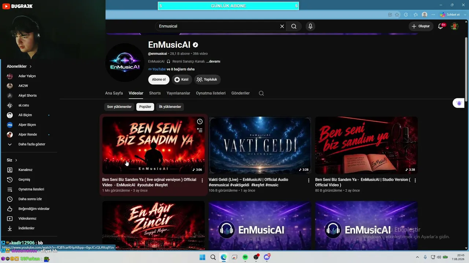Viewport: 469px width, 263px height.
Task: Open the browser Favorites list
Action: click(416, 15)
